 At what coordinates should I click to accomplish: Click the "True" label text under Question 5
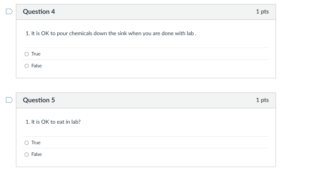click(x=36, y=143)
